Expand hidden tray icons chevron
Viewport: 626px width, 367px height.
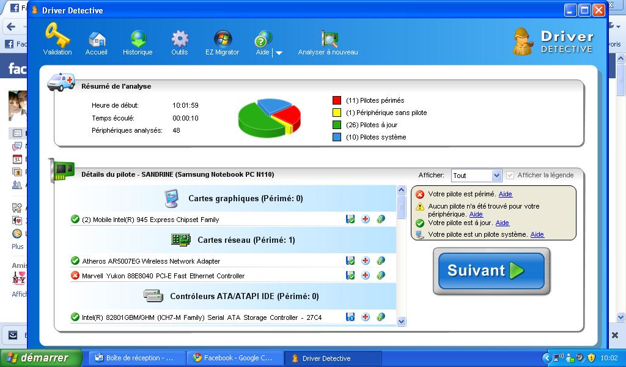click(547, 358)
